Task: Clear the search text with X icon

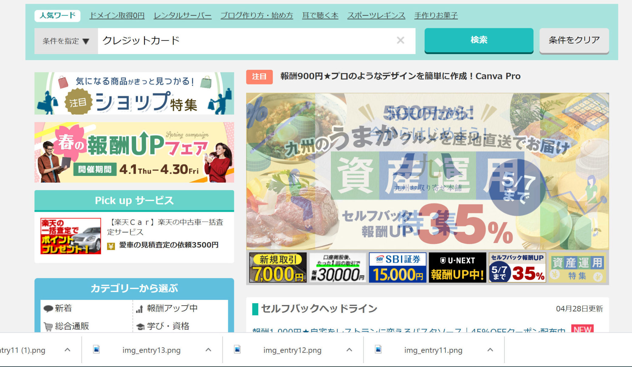Action: coord(400,40)
